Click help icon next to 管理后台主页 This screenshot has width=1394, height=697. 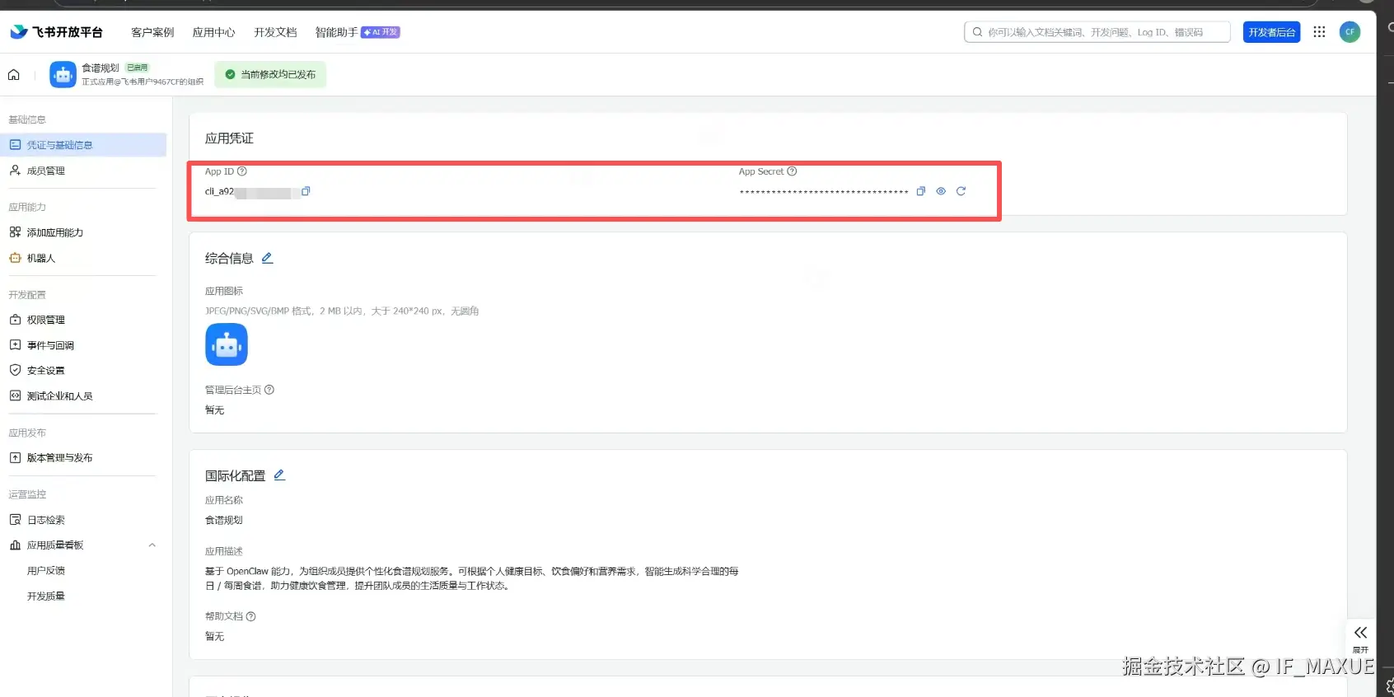269,390
